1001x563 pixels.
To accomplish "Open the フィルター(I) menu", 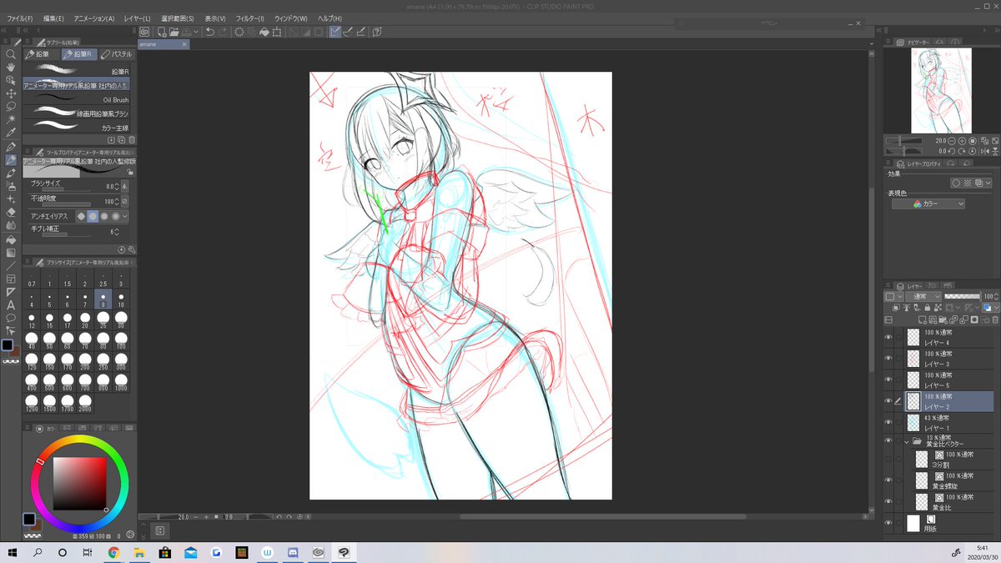I will coord(250,18).
